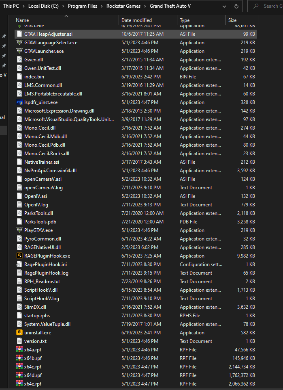
Task: Select the file ParksTools.dll
Action: [136, 213]
